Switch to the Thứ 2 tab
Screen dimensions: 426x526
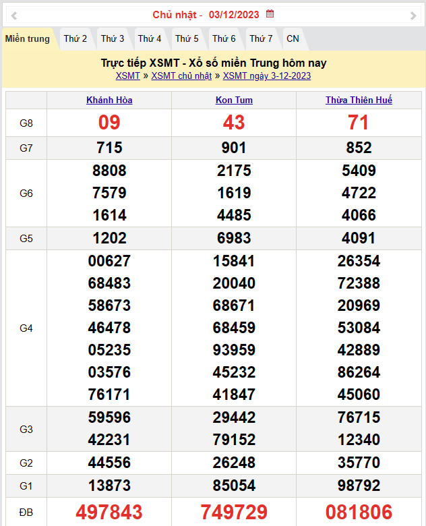pos(75,39)
